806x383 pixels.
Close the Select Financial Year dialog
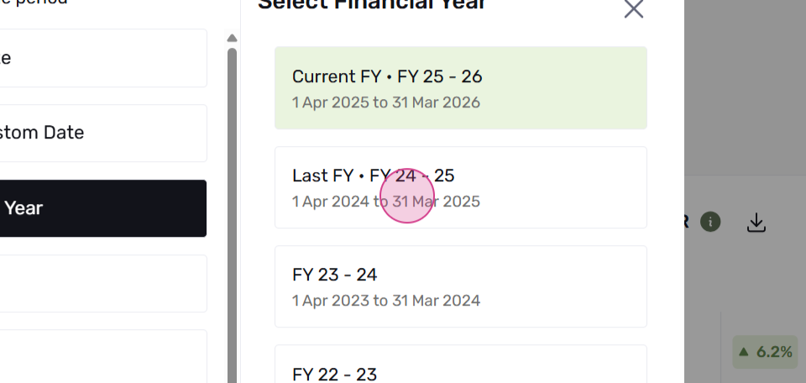point(634,8)
